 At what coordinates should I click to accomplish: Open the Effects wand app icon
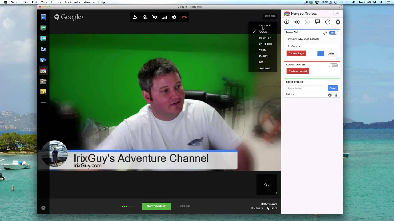click(43, 91)
